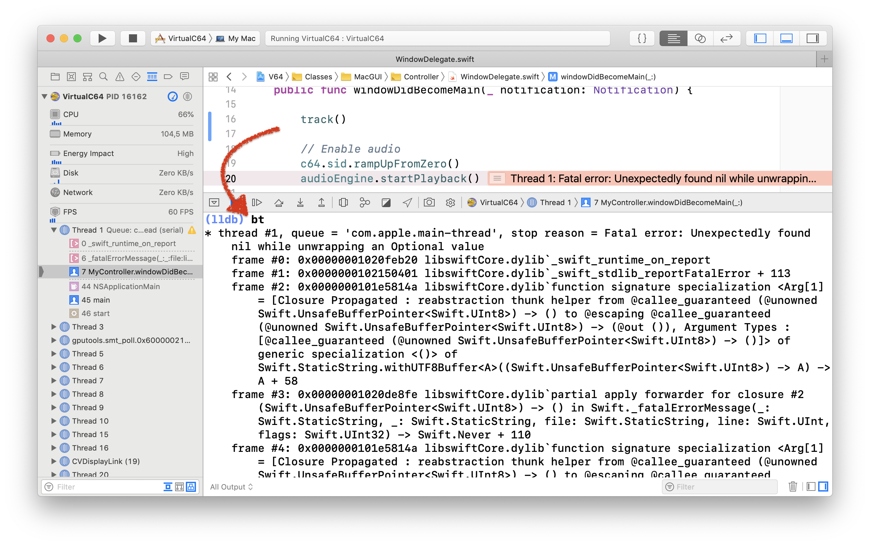Select frame 44 NSApplicationMain
Image resolution: width=870 pixels, height=546 pixels.
click(115, 286)
